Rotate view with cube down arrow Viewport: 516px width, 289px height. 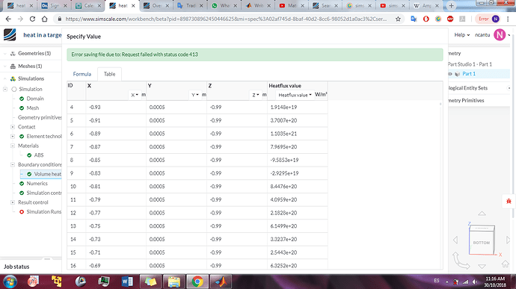tap(482, 267)
